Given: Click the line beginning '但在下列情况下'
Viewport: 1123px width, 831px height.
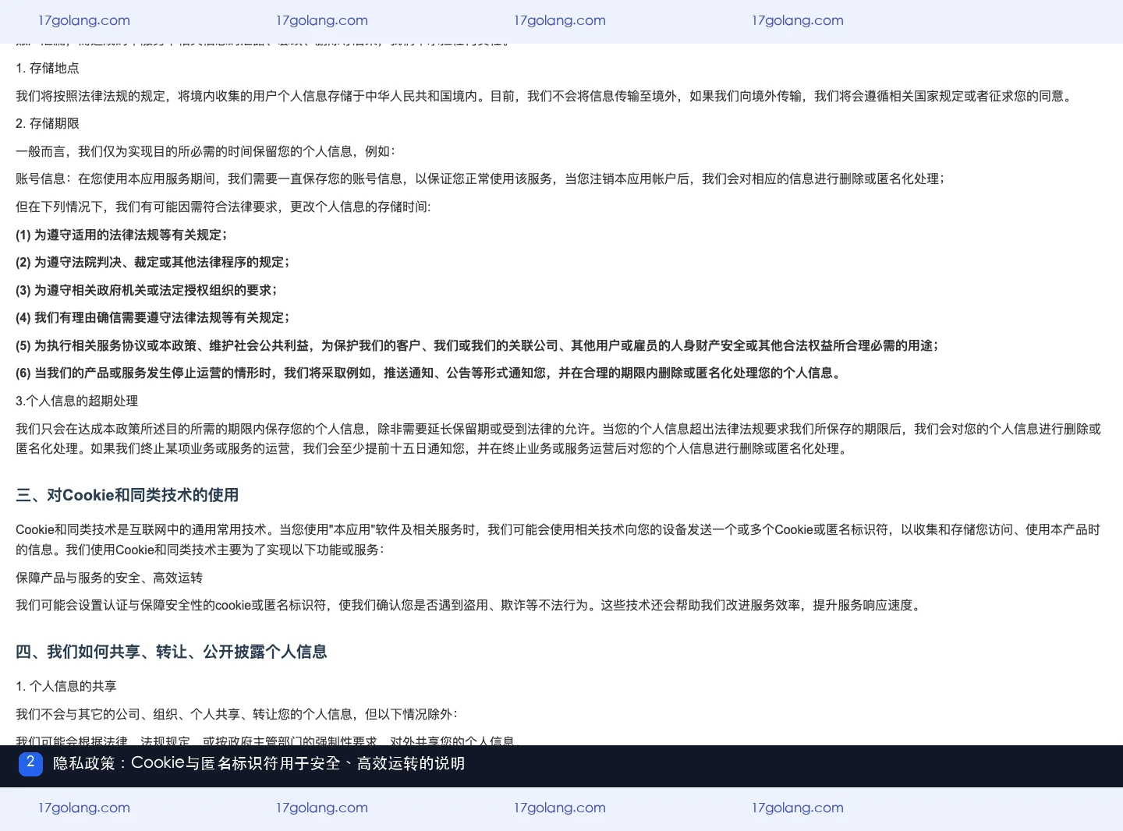Looking at the screenshot, I should (223, 207).
